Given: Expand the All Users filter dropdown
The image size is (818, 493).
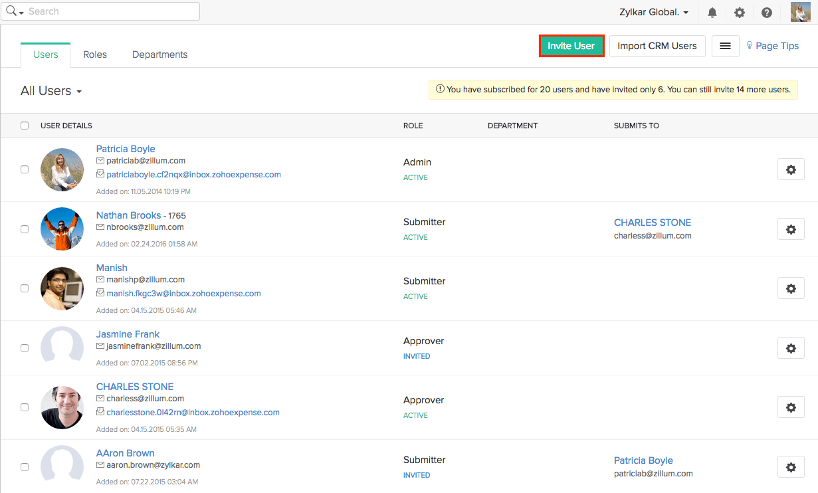Looking at the screenshot, I should (51, 91).
